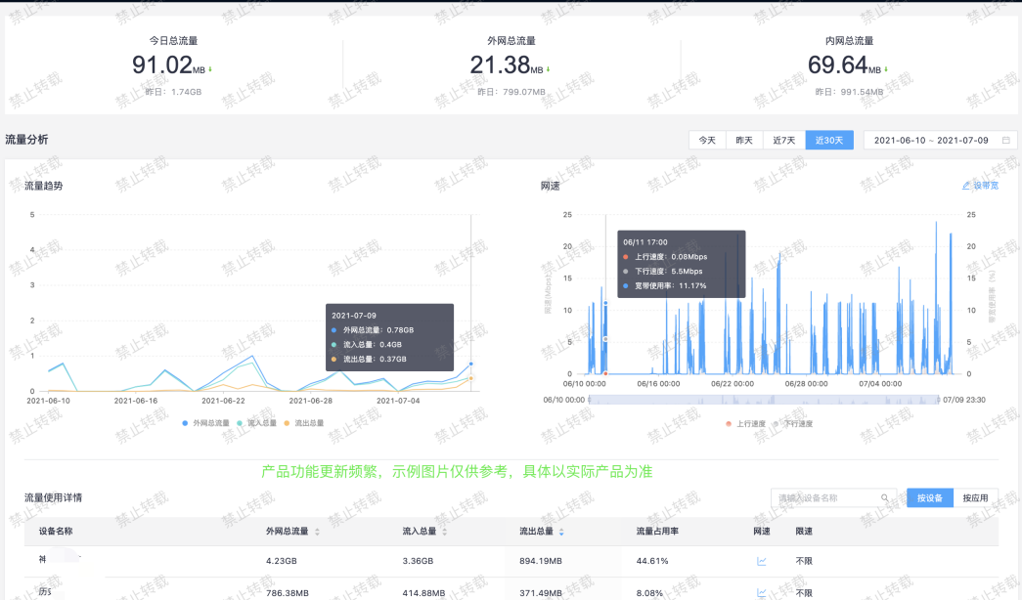Viewport: 1022px width, 600px height.
Task: Sort by 外网总流量 column arrows
Action: [317, 532]
